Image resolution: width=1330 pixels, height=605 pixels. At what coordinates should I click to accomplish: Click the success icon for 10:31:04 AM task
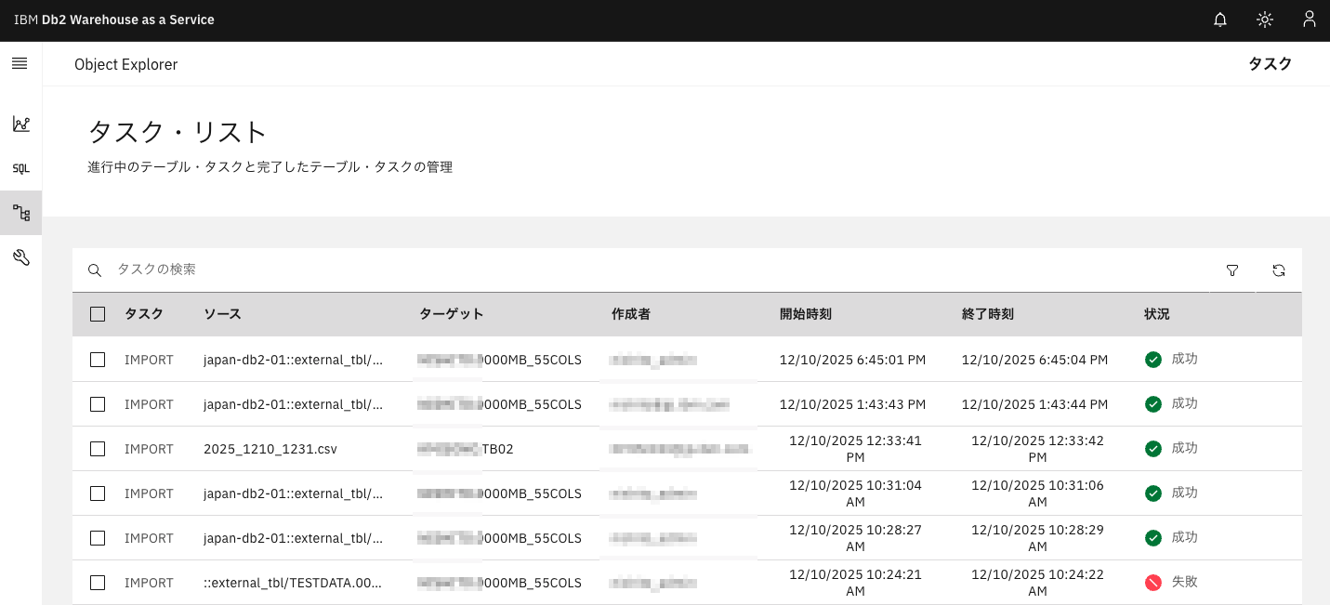point(1153,493)
